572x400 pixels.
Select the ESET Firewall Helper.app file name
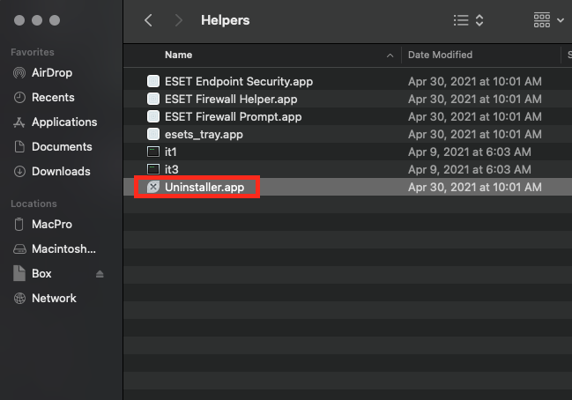(231, 99)
